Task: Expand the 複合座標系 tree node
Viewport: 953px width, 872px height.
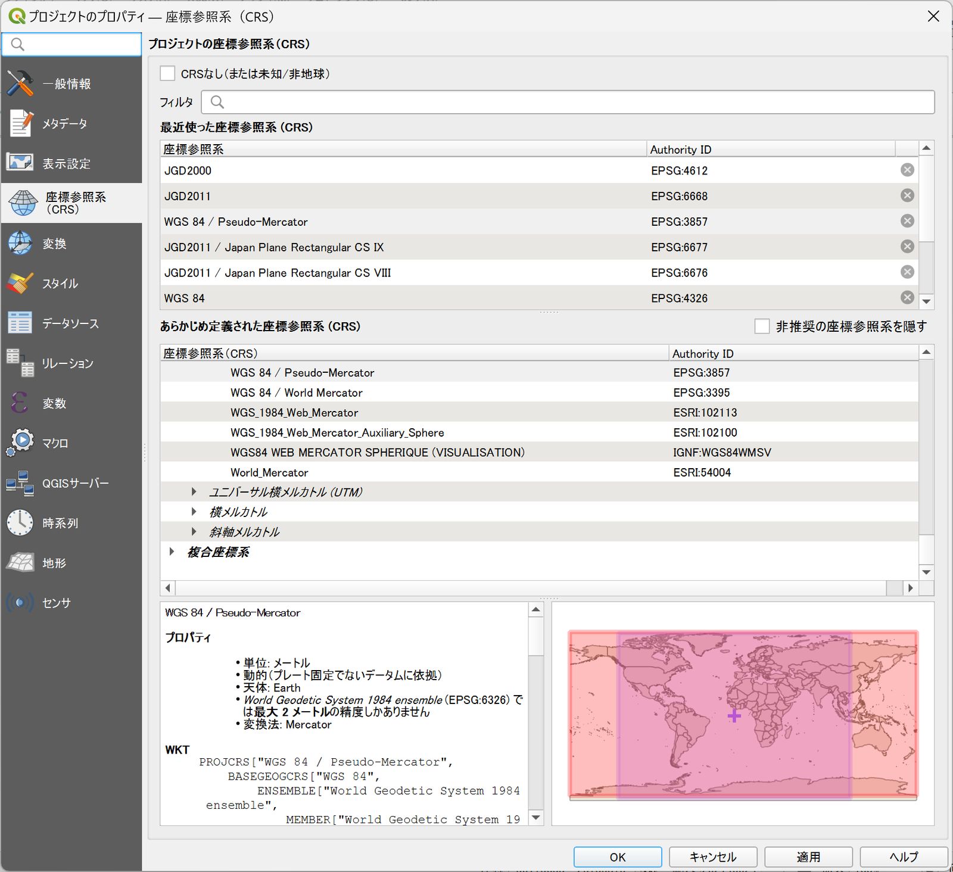Action: tap(172, 552)
